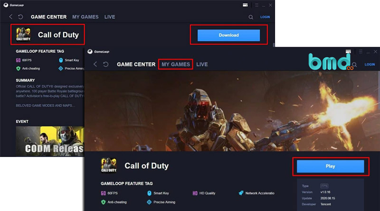Viewport: 380px width, 211px height.
Task: Click Smart Key feature tag in front window
Action: (x=158, y=193)
